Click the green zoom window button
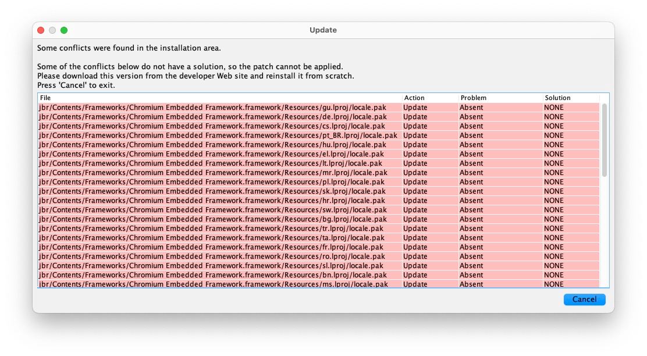Viewport: 647px width, 356px height. click(x=64, y=30)
